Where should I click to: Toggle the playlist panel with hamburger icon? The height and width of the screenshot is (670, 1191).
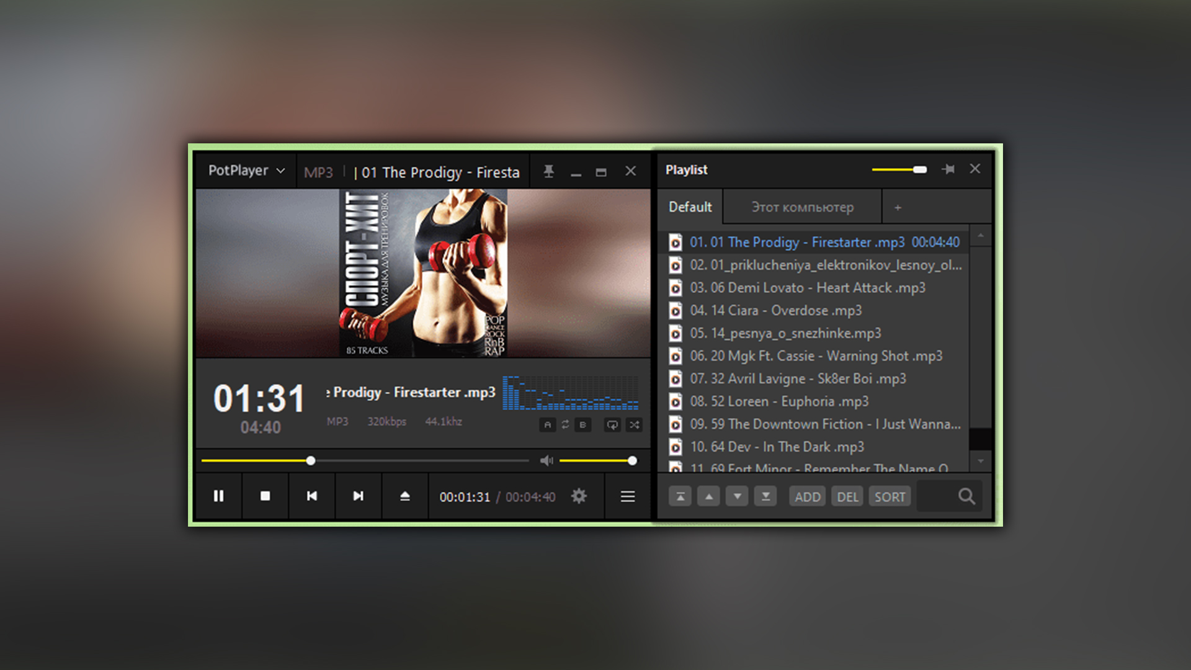[x=628, y=496]
